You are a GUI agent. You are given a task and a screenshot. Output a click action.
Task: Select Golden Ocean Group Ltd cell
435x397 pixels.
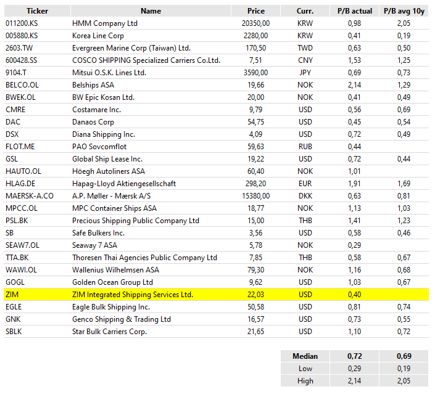tap(151, 282)
